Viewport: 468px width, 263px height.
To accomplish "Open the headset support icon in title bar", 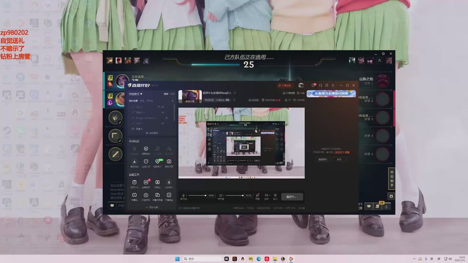I will click(320, 85).
